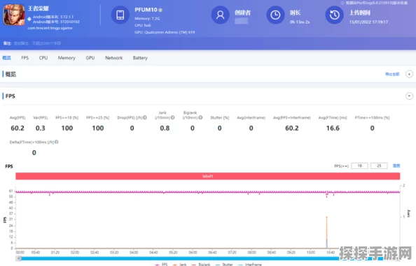Click the help icon beside Drop(FPS)
The width and height of the screenshot is (416, 266).
pyautogui.click(x=145, y=118)
